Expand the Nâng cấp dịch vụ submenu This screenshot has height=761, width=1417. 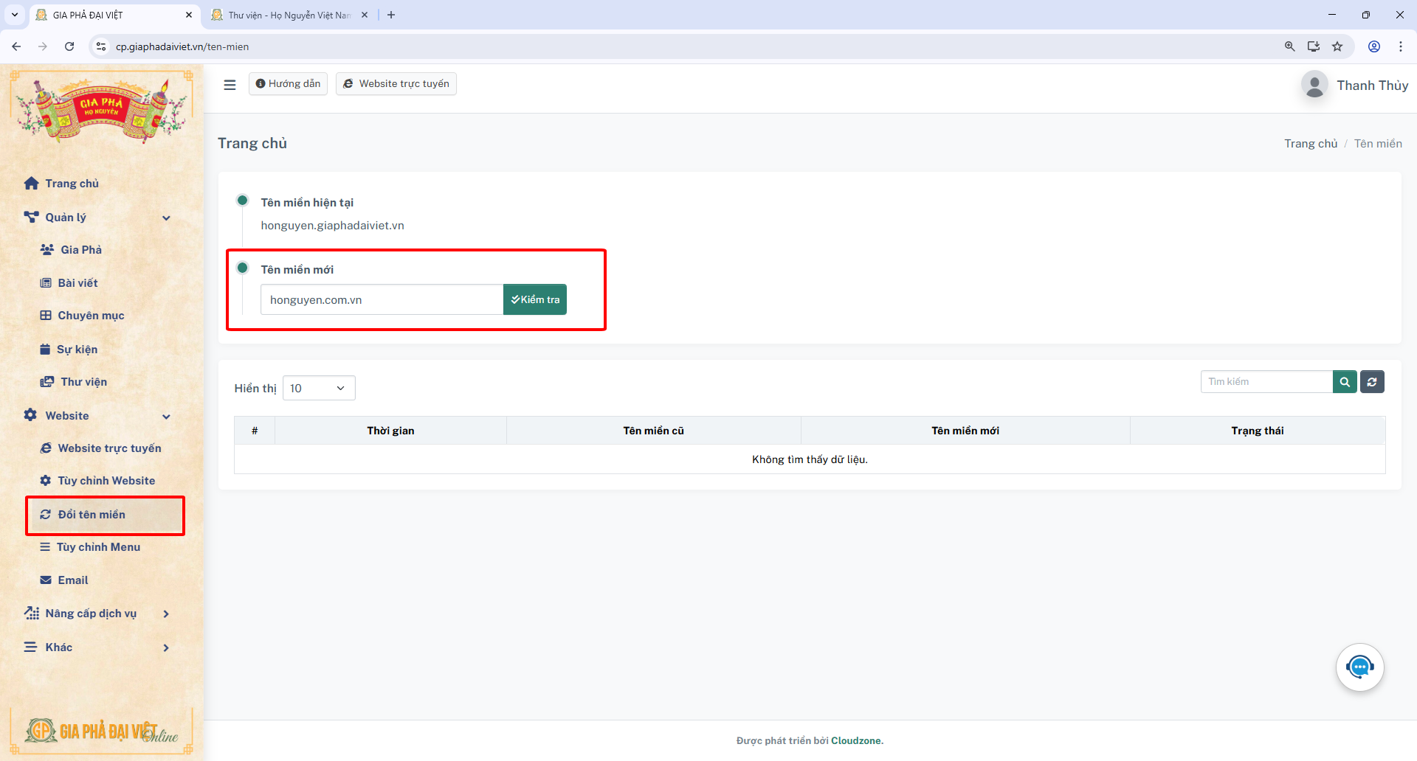[166, 614]
